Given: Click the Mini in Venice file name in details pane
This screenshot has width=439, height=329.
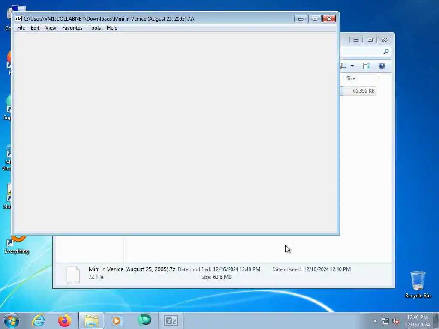Looking at the screenshot, I should pyautogui.click(x=132, y=269).
